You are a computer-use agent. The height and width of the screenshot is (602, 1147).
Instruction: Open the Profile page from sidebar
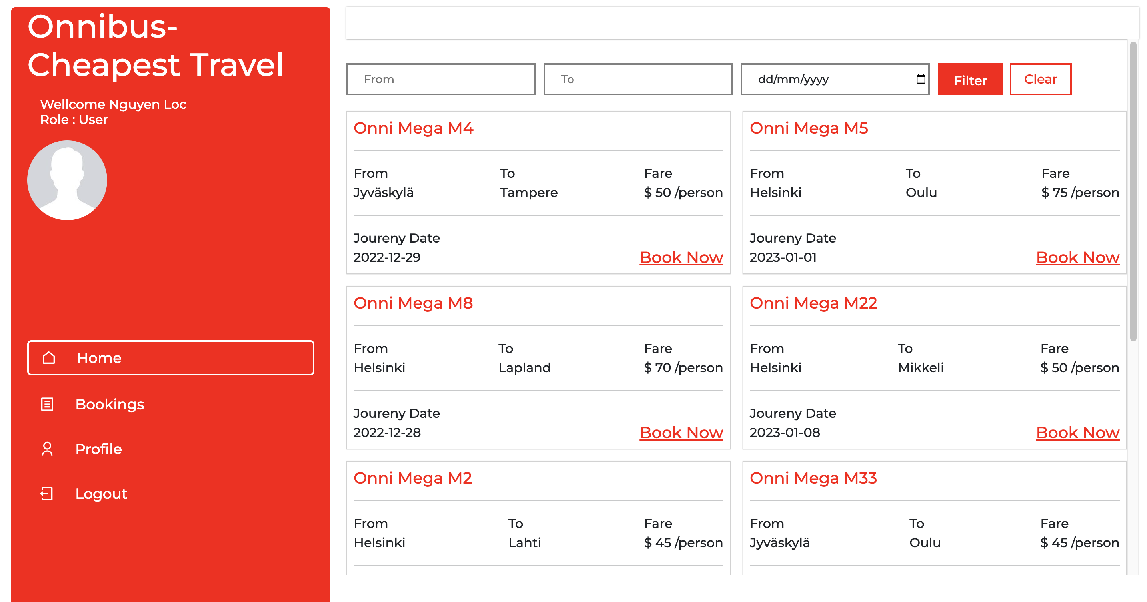tap(98, 449)
